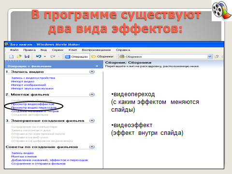Collapse the Запись видео section
This screenshot has height=174, width=232.
point(92,72)
